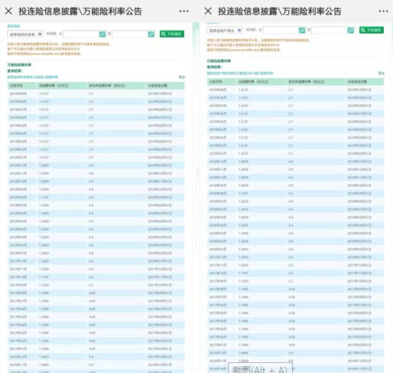393x373 pixels.
Task: Focus the end date field in right panel
Action: point(330,30)
